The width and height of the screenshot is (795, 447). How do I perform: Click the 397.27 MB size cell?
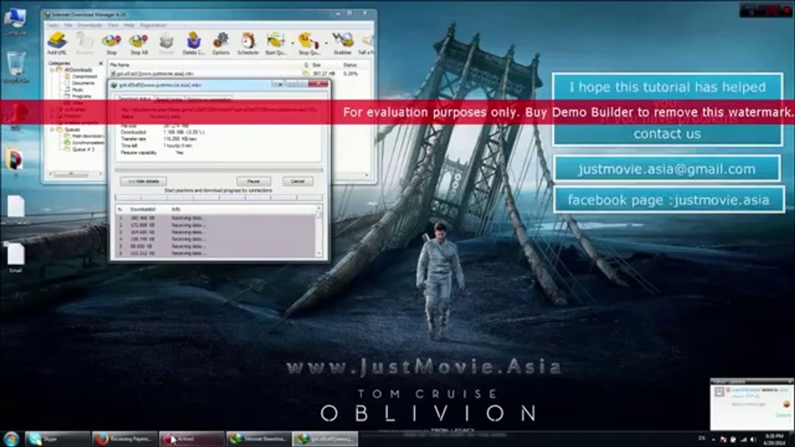[324, 73]
